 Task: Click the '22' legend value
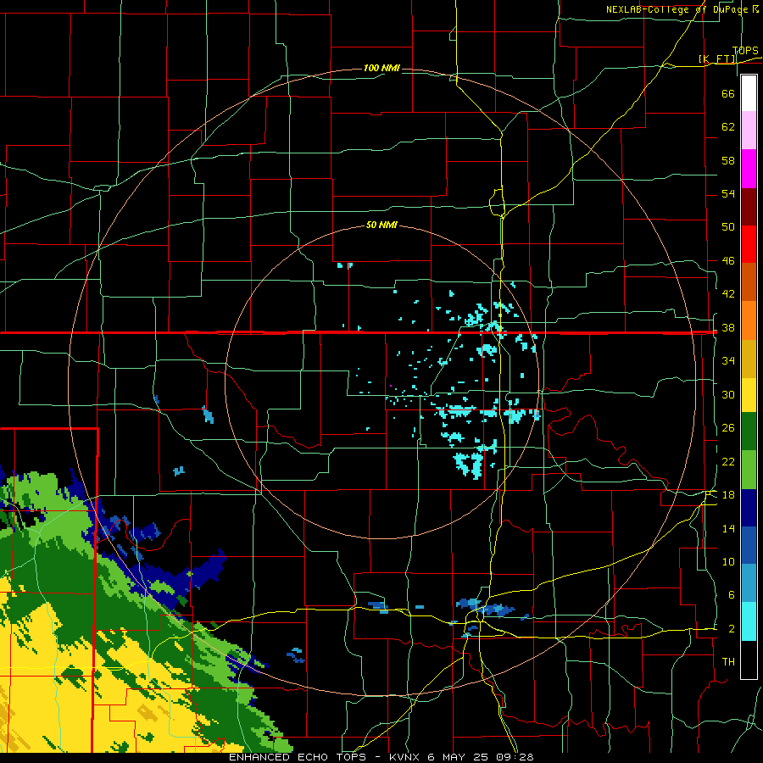728,462
